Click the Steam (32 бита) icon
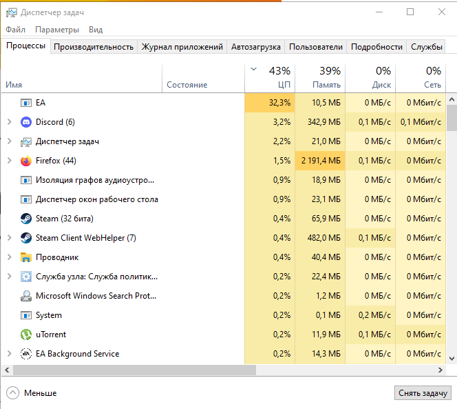This screenshot has height=409, width=457. (26, 219)
